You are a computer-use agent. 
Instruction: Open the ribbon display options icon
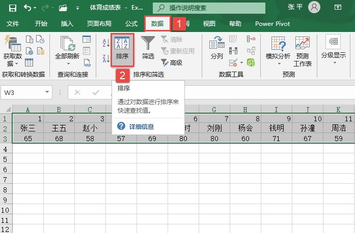coord(338,8)
